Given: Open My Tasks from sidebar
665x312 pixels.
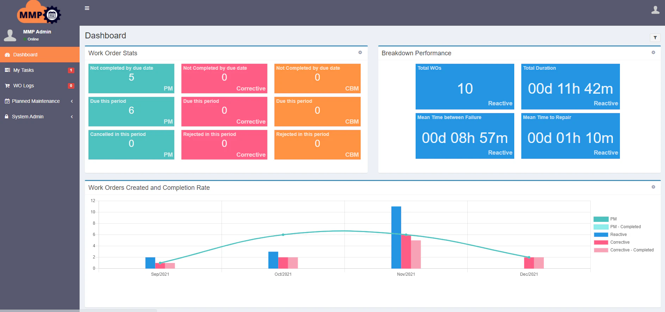Looking at the screenshot, I should click(24, 70).
